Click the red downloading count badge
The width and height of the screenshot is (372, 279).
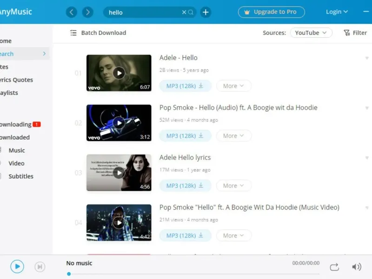[37, 124]
